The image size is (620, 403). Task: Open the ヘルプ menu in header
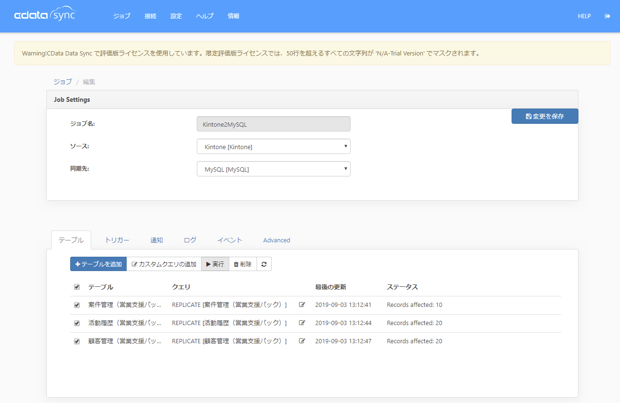pyautogui.click(x=205, y=16)
